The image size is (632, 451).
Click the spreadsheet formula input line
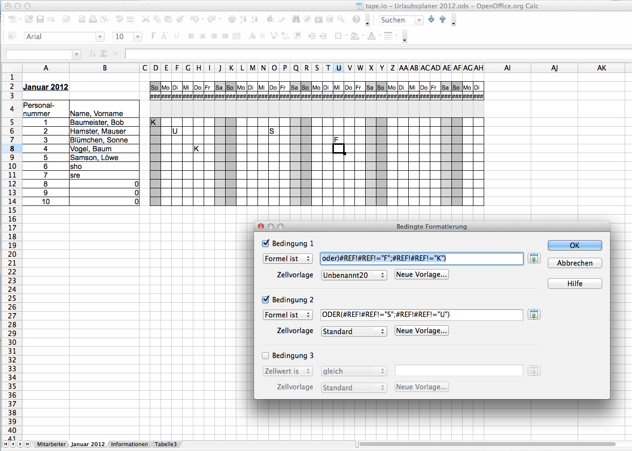coord(378,54)
